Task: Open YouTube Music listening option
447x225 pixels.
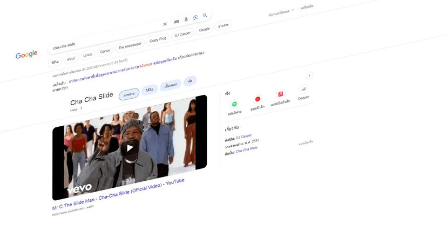Action: point(258,102)
